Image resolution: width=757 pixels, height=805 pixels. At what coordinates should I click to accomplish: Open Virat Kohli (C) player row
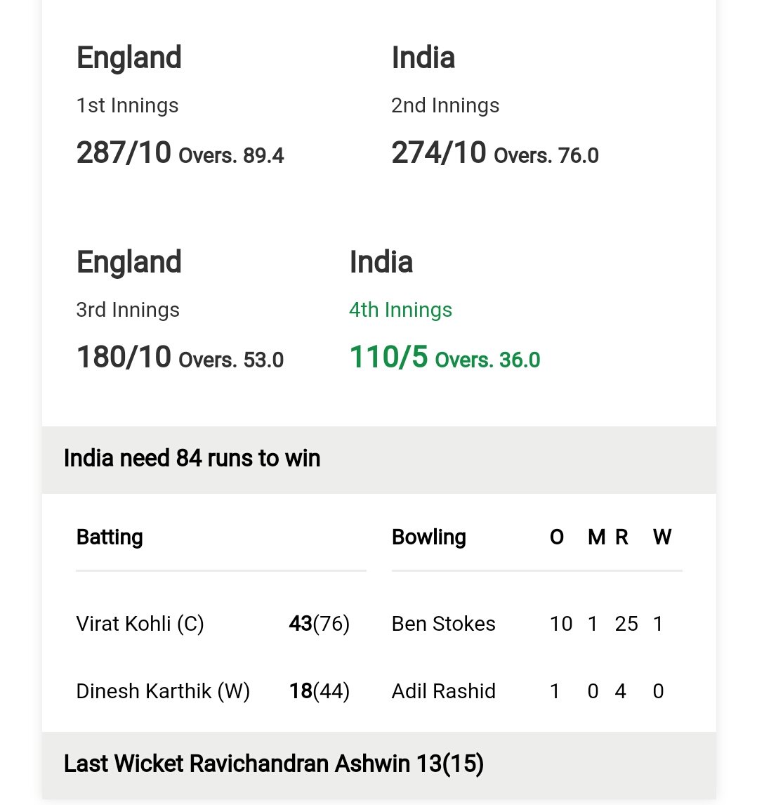tap(213, 624)
